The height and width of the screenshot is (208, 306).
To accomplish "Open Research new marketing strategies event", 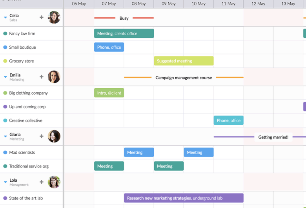I will [x=184, y=198].
